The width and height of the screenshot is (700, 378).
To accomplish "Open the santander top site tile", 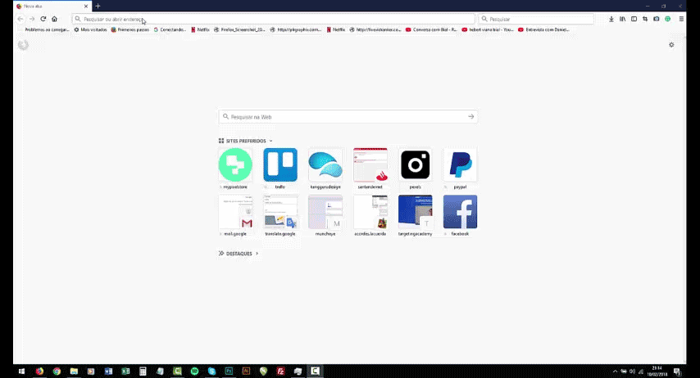I will [x=370, y=165].
